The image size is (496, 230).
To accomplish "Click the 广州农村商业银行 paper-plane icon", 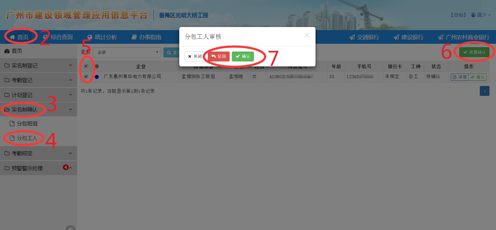I will click(x=441, y=37).
